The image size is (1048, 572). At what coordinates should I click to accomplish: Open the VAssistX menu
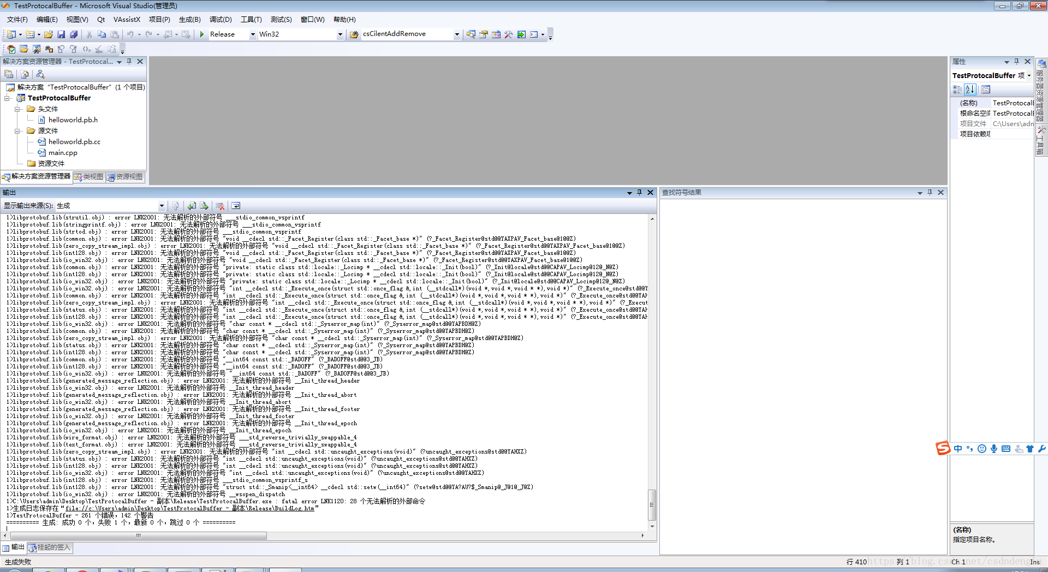(127, 20)
